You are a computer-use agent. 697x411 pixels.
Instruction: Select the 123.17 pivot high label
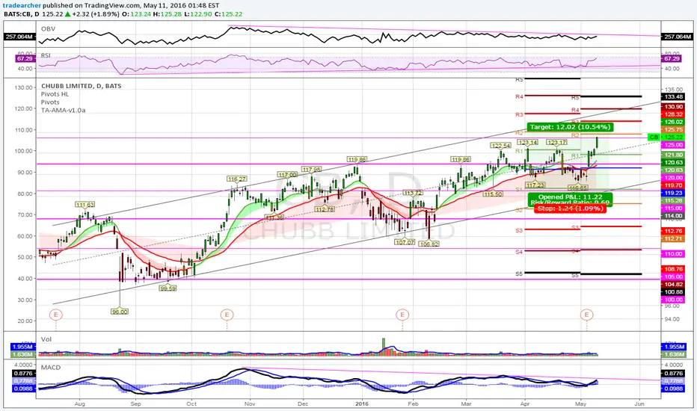(556, 143)
